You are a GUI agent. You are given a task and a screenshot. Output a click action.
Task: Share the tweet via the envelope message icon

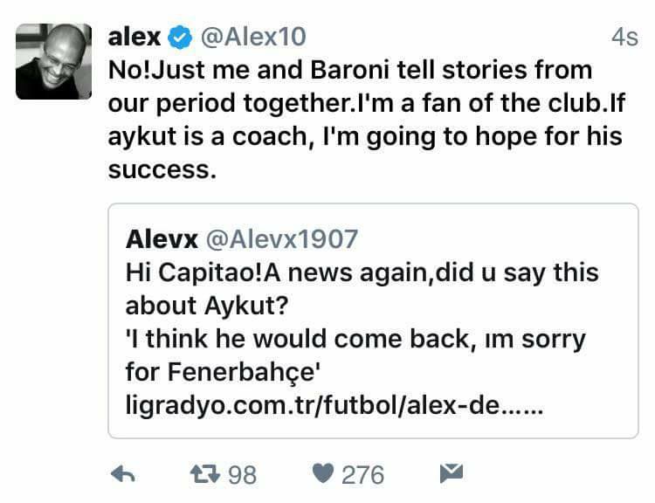click(451, 474)
